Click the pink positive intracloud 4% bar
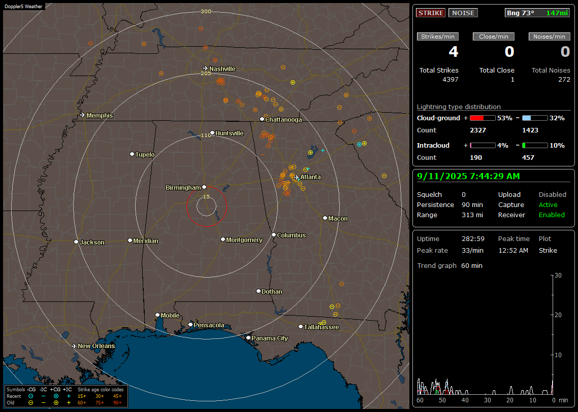Image resolution: width=578 pixels, height=412 pixels. coord(483,146)
